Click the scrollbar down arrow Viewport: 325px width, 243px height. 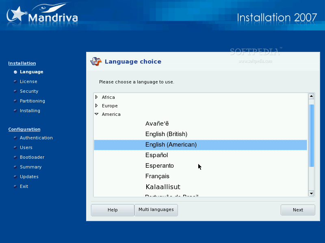tap(311, 194)
